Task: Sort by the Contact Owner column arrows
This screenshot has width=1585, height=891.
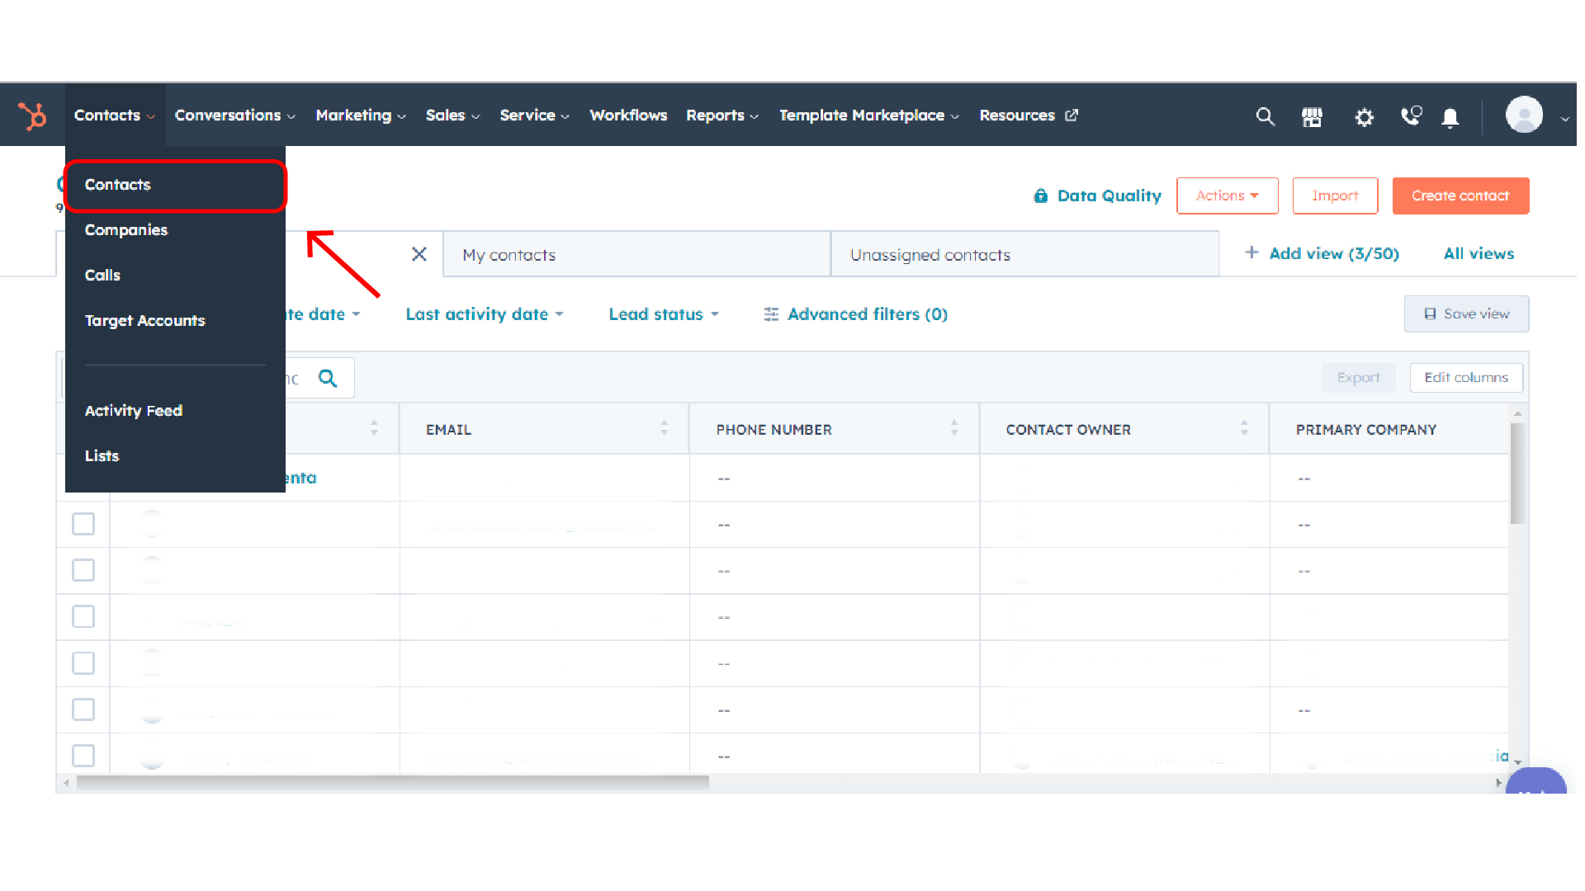Action: [1244, 427]
